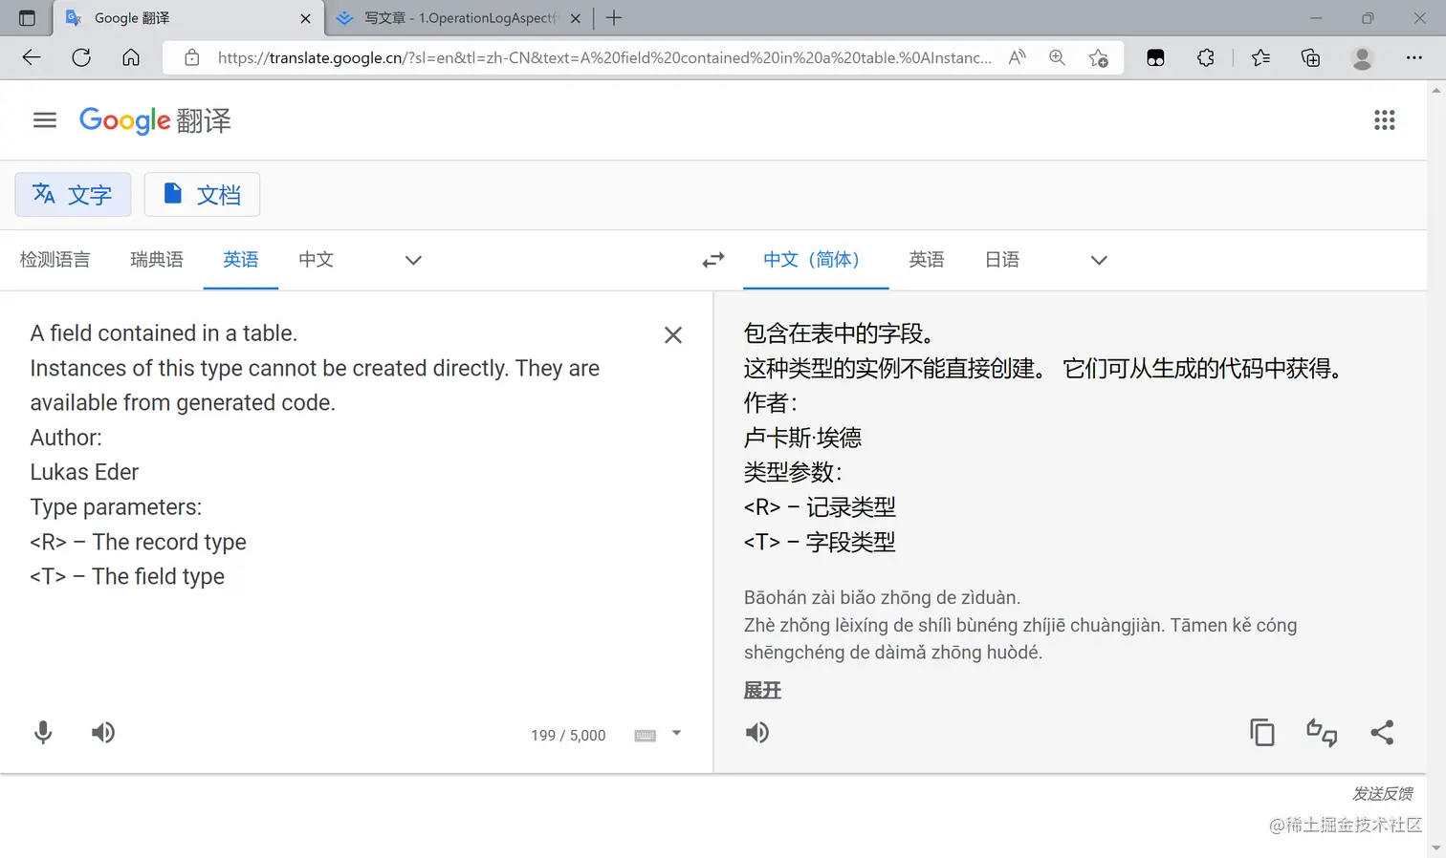
Task: Open tab actions menu icon
Action: point(27,18)
